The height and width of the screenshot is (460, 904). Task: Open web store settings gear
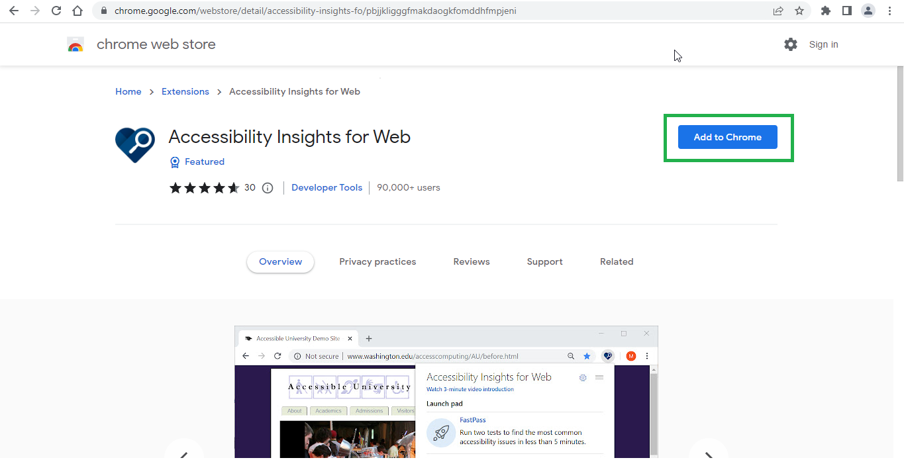point(791,44)
